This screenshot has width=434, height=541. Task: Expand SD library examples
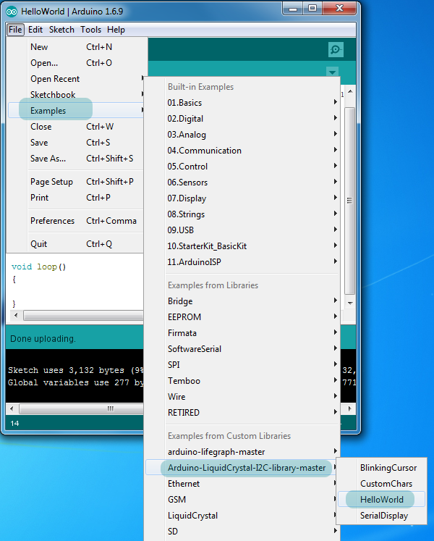(x=242, y=532)
